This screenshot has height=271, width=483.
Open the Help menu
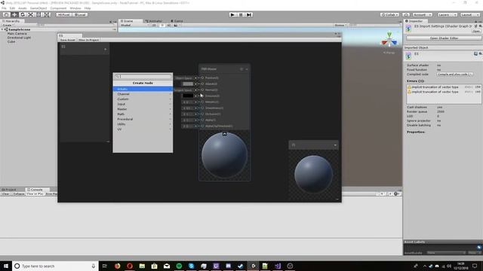(x=88, y=8)
